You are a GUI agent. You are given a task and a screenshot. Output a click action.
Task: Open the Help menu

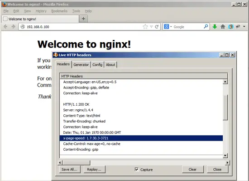[88, 11]
